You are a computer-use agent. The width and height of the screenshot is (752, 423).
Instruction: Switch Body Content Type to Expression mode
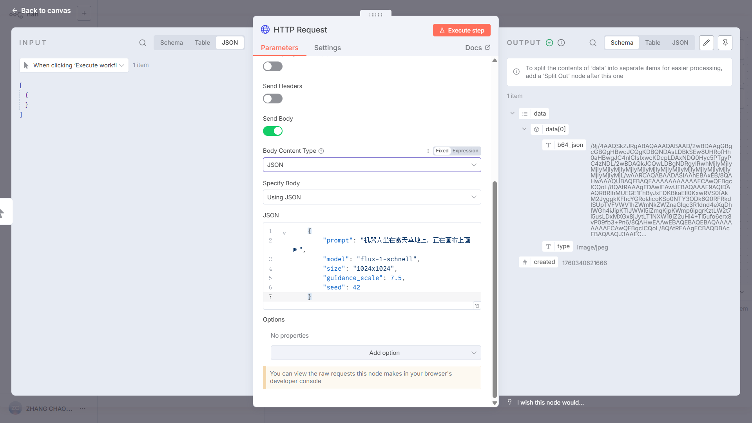465,151
